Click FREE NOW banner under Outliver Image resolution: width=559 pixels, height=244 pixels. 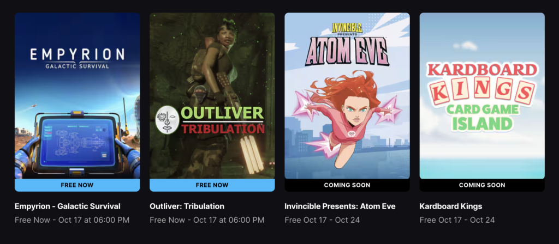click(212, 185)
